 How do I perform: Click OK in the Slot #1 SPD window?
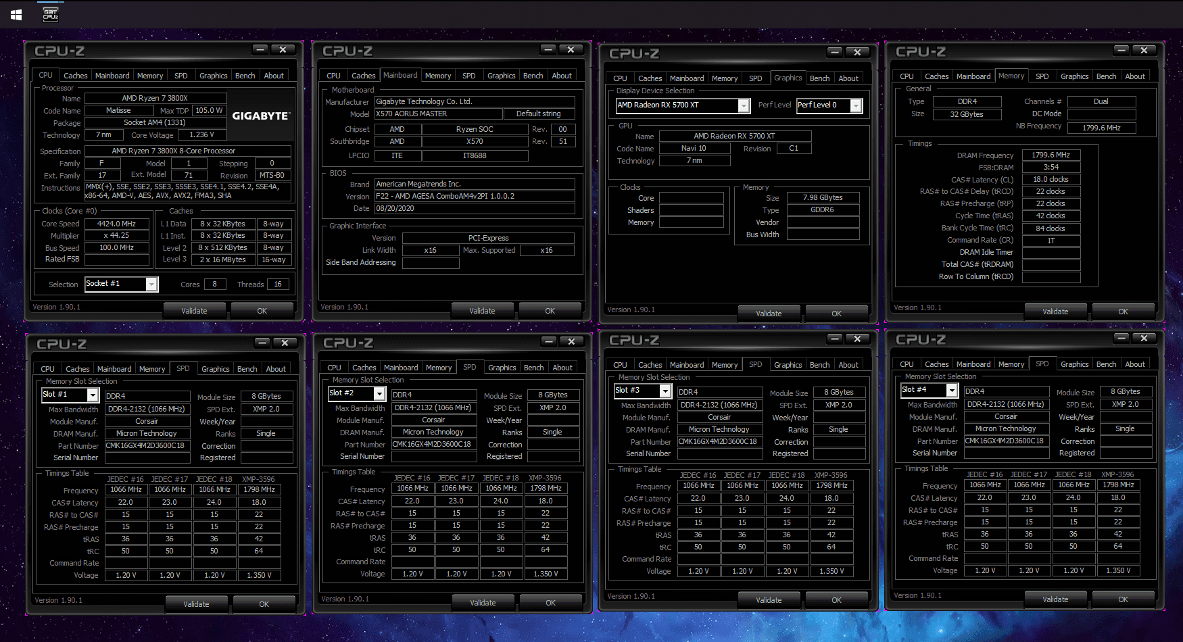(x=264, y=604)
